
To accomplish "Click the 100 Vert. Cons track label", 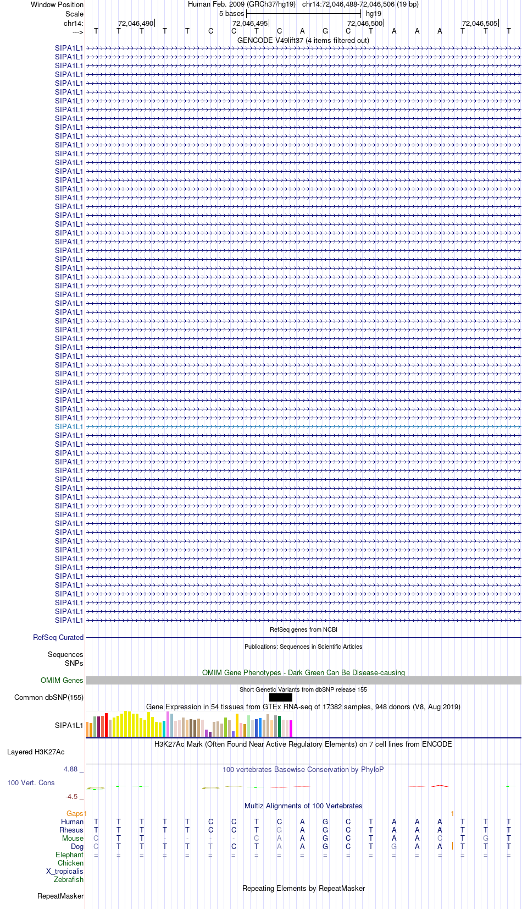I will click(x=31, y=783).
